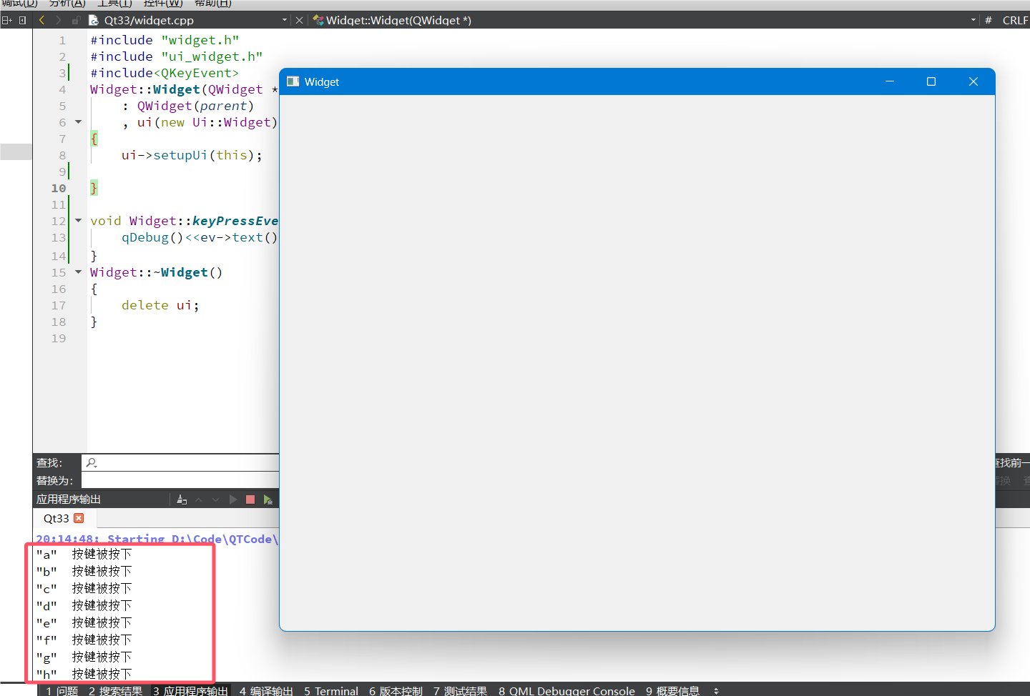Click line number 10 in the gutter

59,188
